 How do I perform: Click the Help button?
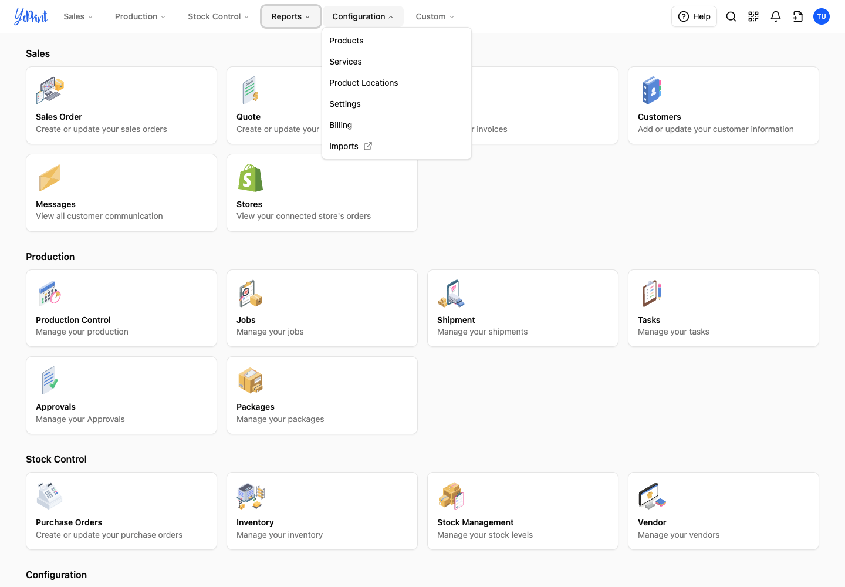click(694, 16)
